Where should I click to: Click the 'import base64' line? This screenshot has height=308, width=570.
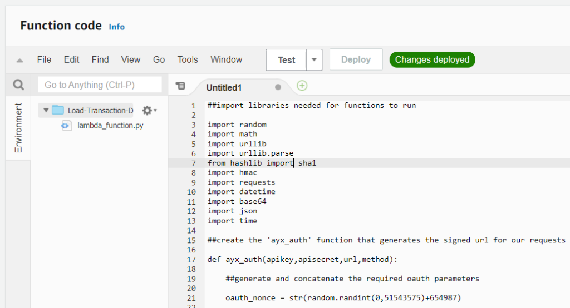coord(237,202)
